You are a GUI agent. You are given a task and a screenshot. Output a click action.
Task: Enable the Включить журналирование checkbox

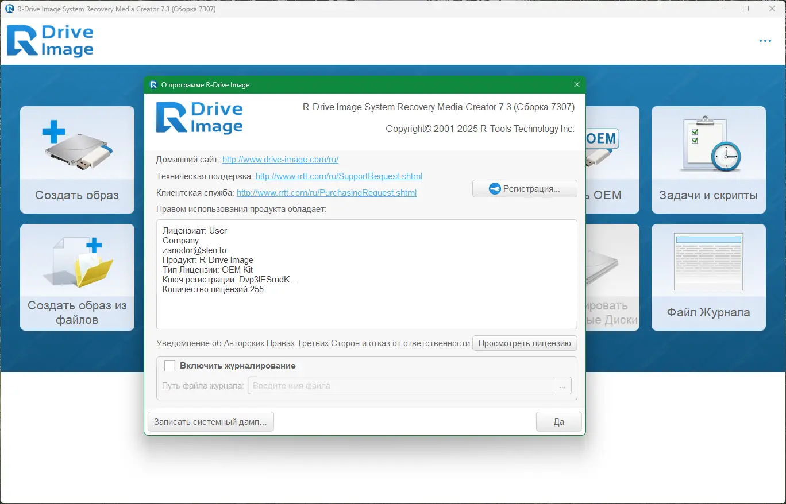click(170, 366)
